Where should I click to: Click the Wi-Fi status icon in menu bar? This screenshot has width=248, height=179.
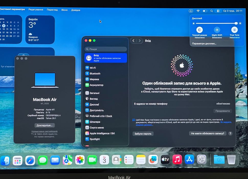[198, 11]
